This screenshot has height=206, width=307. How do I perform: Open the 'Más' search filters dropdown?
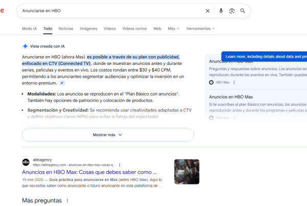(x=174, y=29)
